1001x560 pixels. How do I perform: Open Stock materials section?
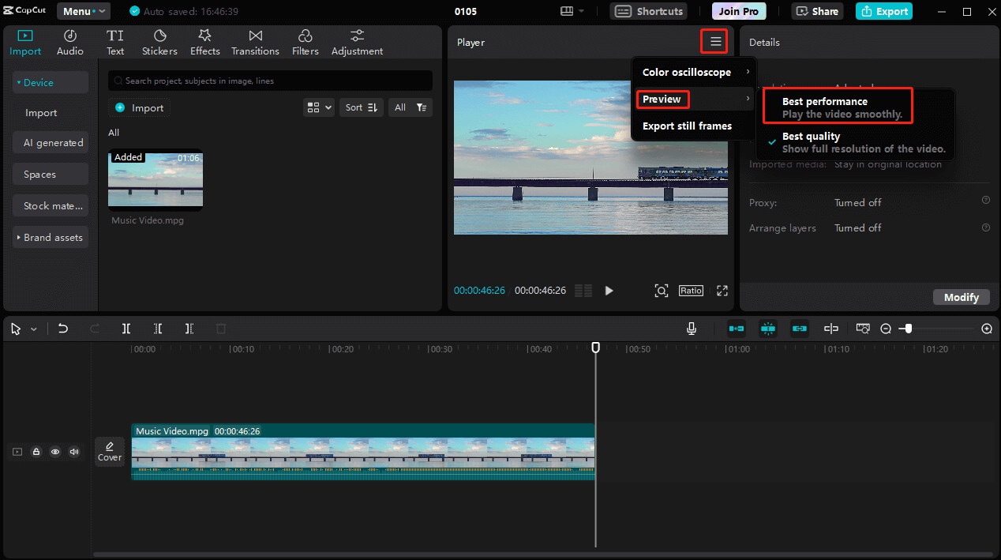51,206
